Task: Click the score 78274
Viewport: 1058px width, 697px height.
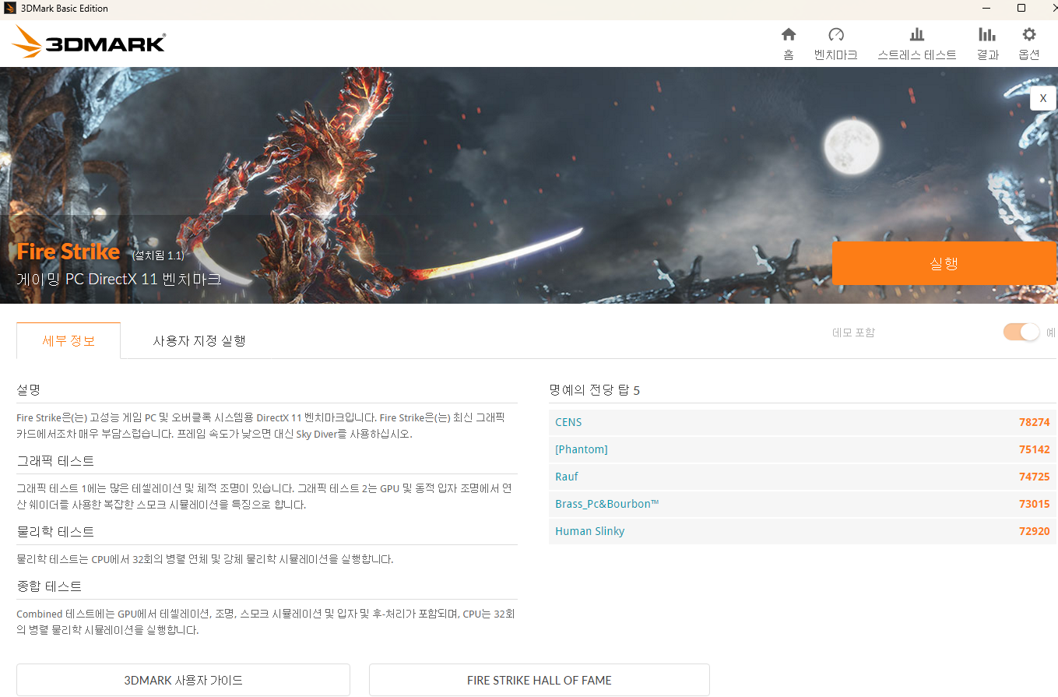Action: point(1034,422)
